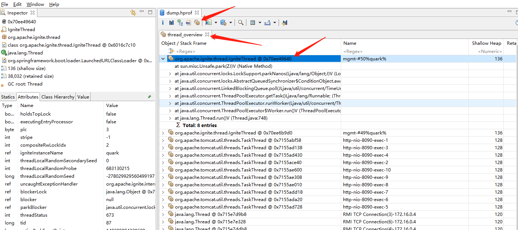
Task: Toggle the pin icon in Inspector tabs row
Action: (x=149, y=97)
